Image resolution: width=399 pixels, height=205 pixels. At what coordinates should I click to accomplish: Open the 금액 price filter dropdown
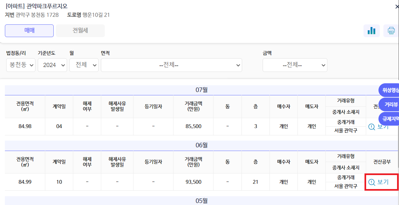(295, 65)
